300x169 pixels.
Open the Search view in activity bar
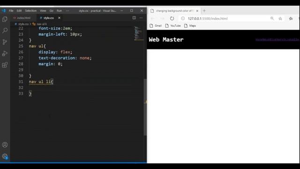[5, 30]
